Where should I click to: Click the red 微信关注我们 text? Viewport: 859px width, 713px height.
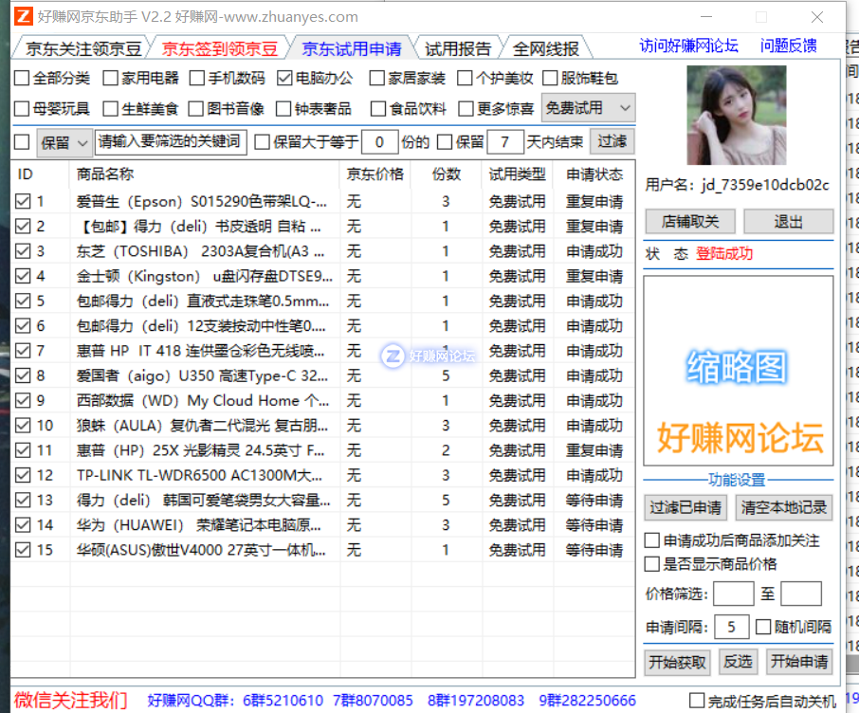pyautogui.click(x=71, y=701)
